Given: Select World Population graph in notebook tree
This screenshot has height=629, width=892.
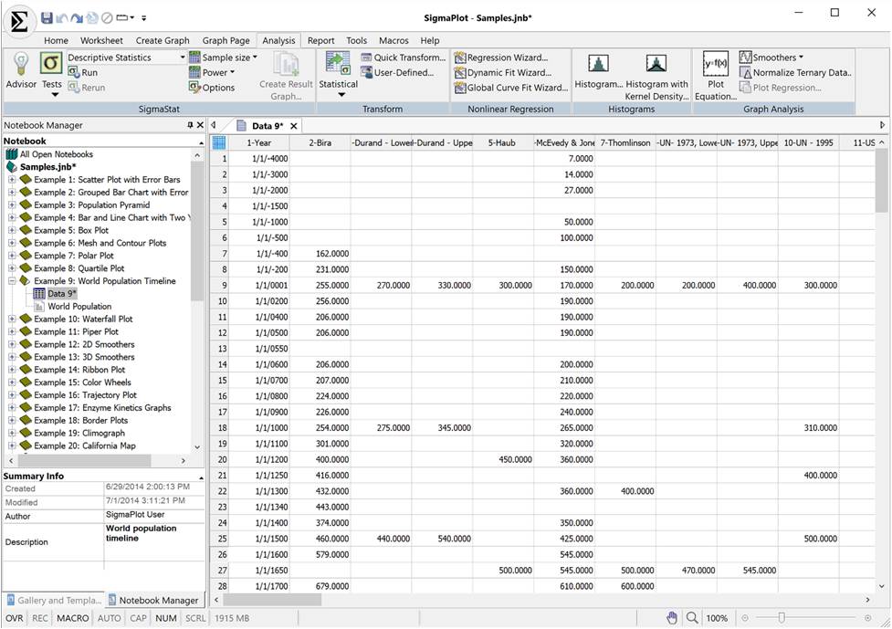Looking at the screenshot, I should pyautogui.click(x=79, y=307).
